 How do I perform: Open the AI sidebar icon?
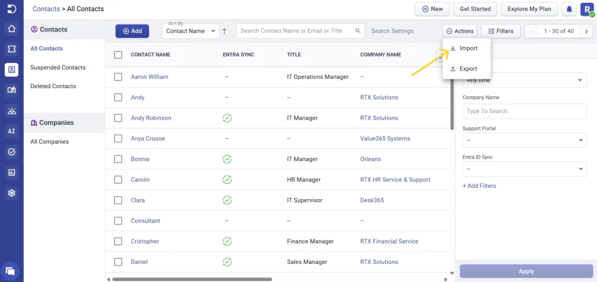click(12, 131)
